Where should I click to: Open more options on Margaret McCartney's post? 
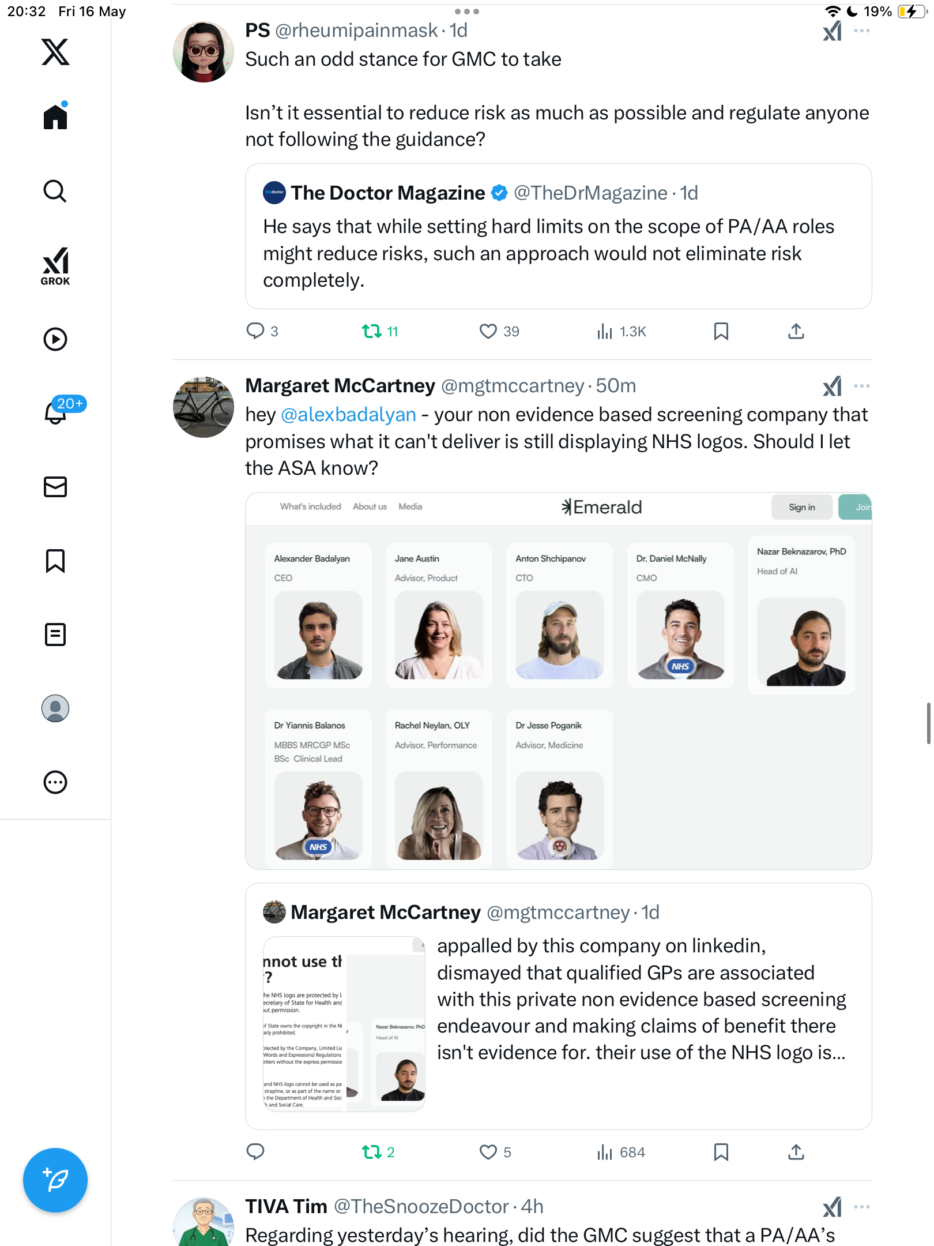point(862,386)
